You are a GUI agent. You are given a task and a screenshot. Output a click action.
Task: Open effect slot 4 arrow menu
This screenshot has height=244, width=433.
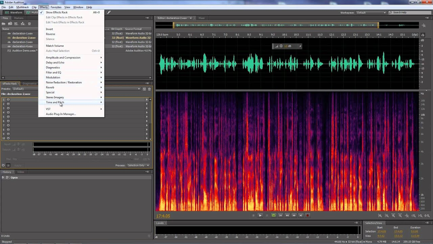pos(147,112)
